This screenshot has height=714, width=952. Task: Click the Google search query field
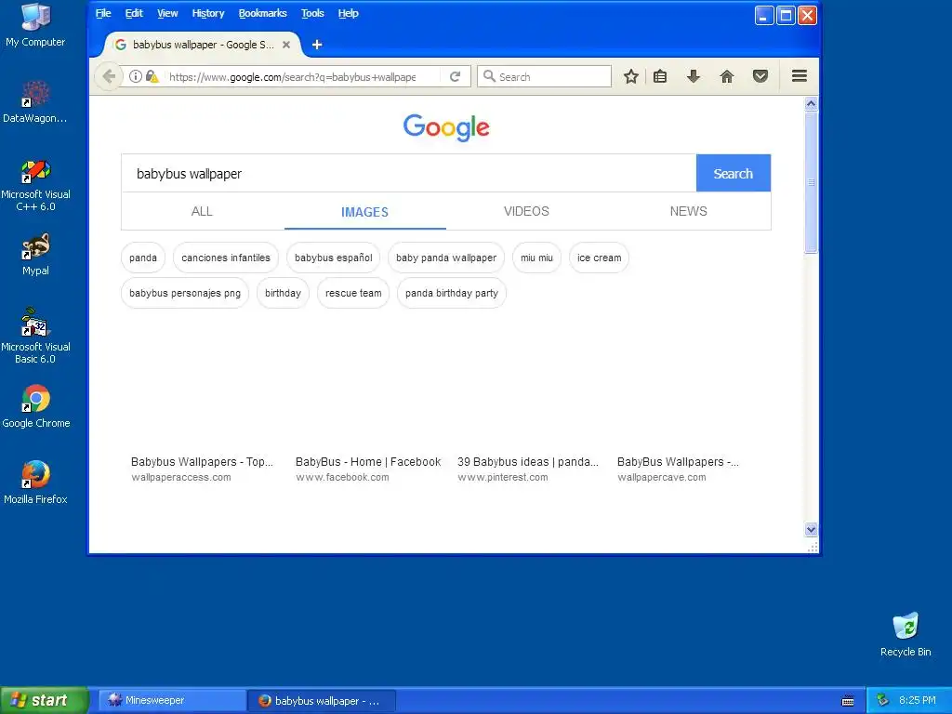coord(409,173)
